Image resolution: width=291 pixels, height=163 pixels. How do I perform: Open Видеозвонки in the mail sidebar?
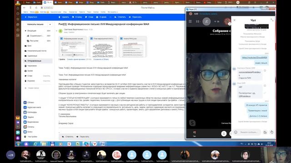[x=31, y=122]
